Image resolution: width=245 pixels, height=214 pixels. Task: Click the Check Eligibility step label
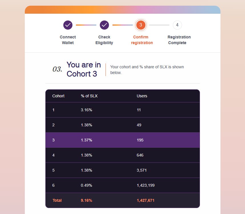(x=104, y=40)
